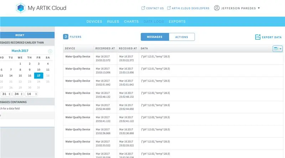Adjust the minutes stepper showing 34
This screenshot has height=158, width=285.
[x=18, y=94]
